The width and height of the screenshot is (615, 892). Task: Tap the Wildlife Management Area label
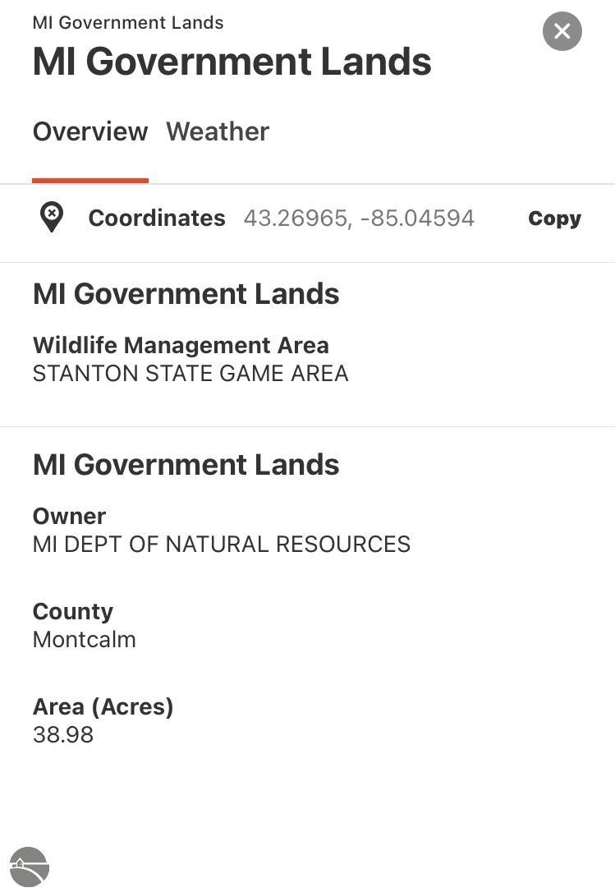181,345
